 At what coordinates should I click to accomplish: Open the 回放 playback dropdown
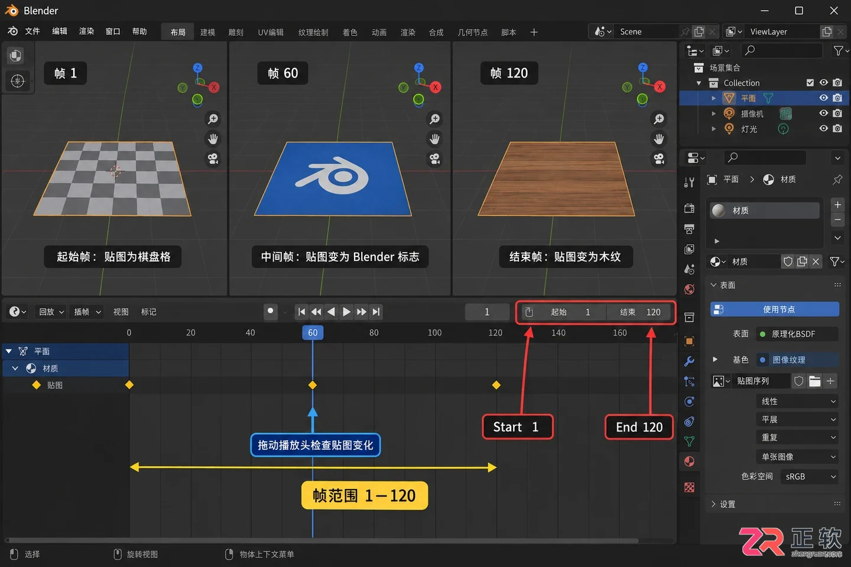[x=51, y=312]
